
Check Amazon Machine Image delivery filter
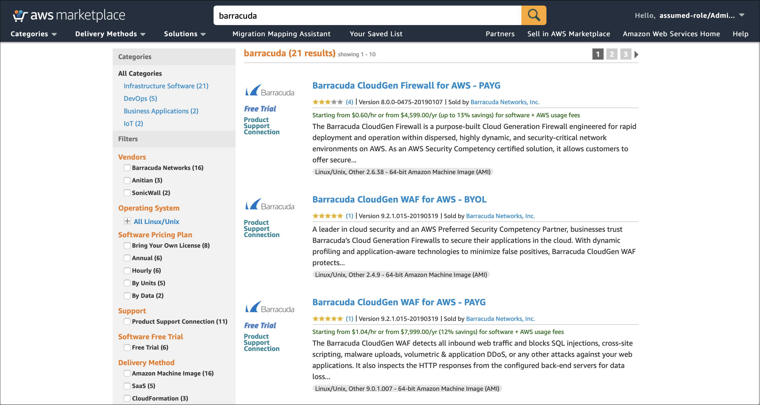click(127, 374)
